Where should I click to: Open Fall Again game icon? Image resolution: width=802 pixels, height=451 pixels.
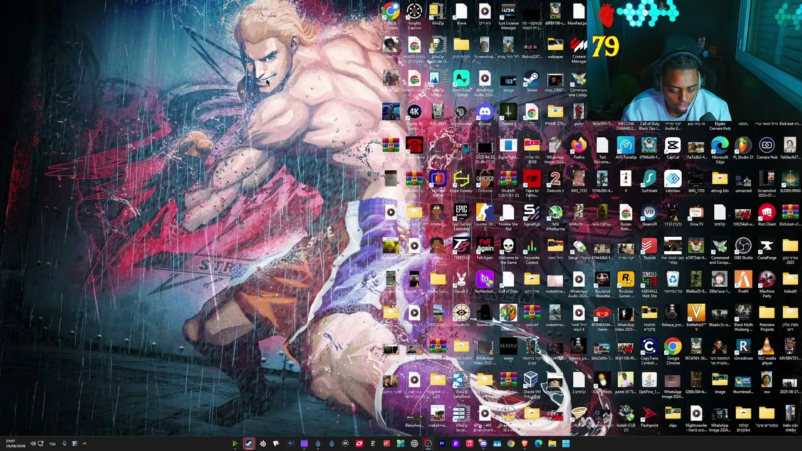point(484,250)
